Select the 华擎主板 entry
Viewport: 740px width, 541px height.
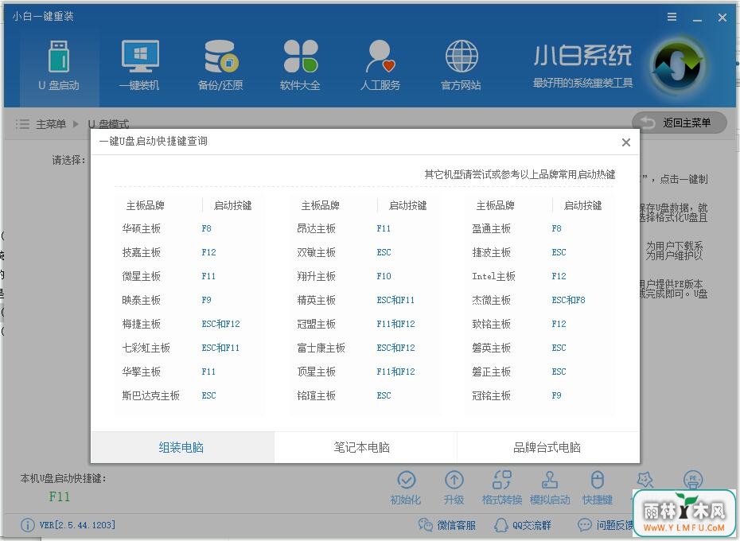tap(141, 372)
